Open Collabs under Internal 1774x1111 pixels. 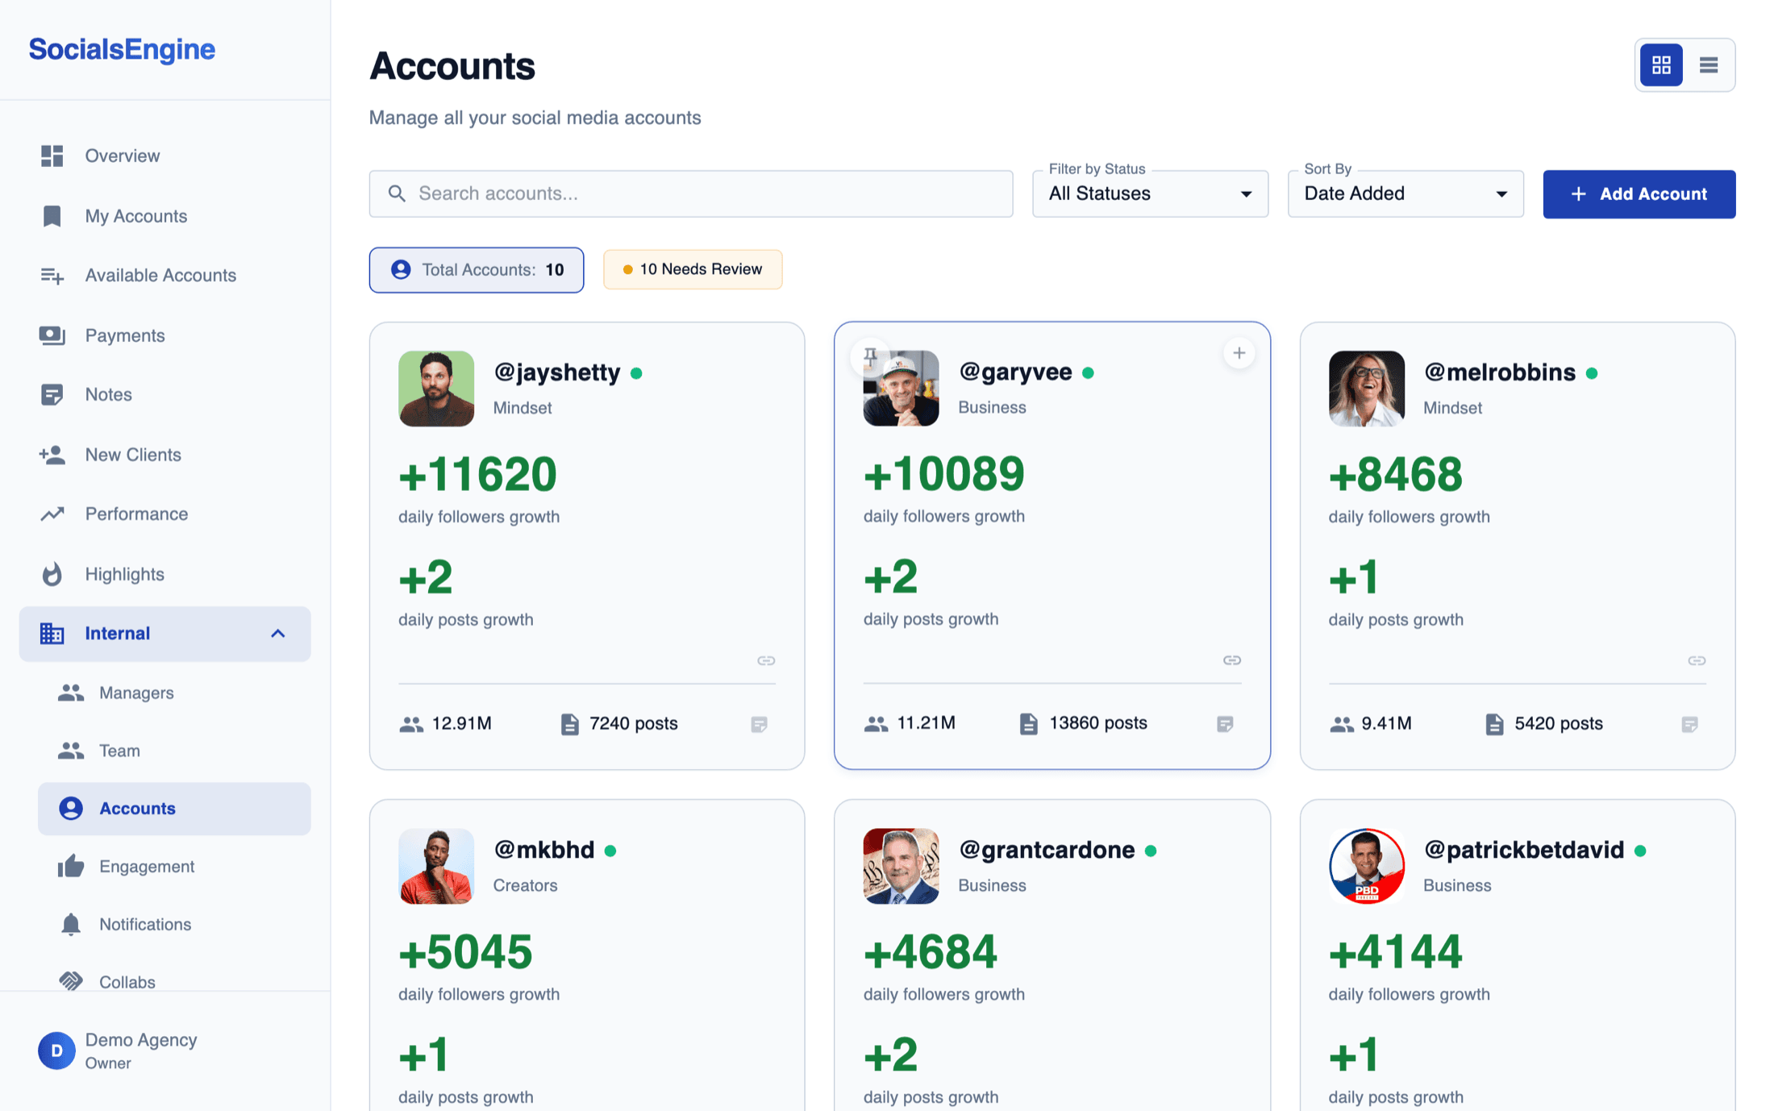174,981
